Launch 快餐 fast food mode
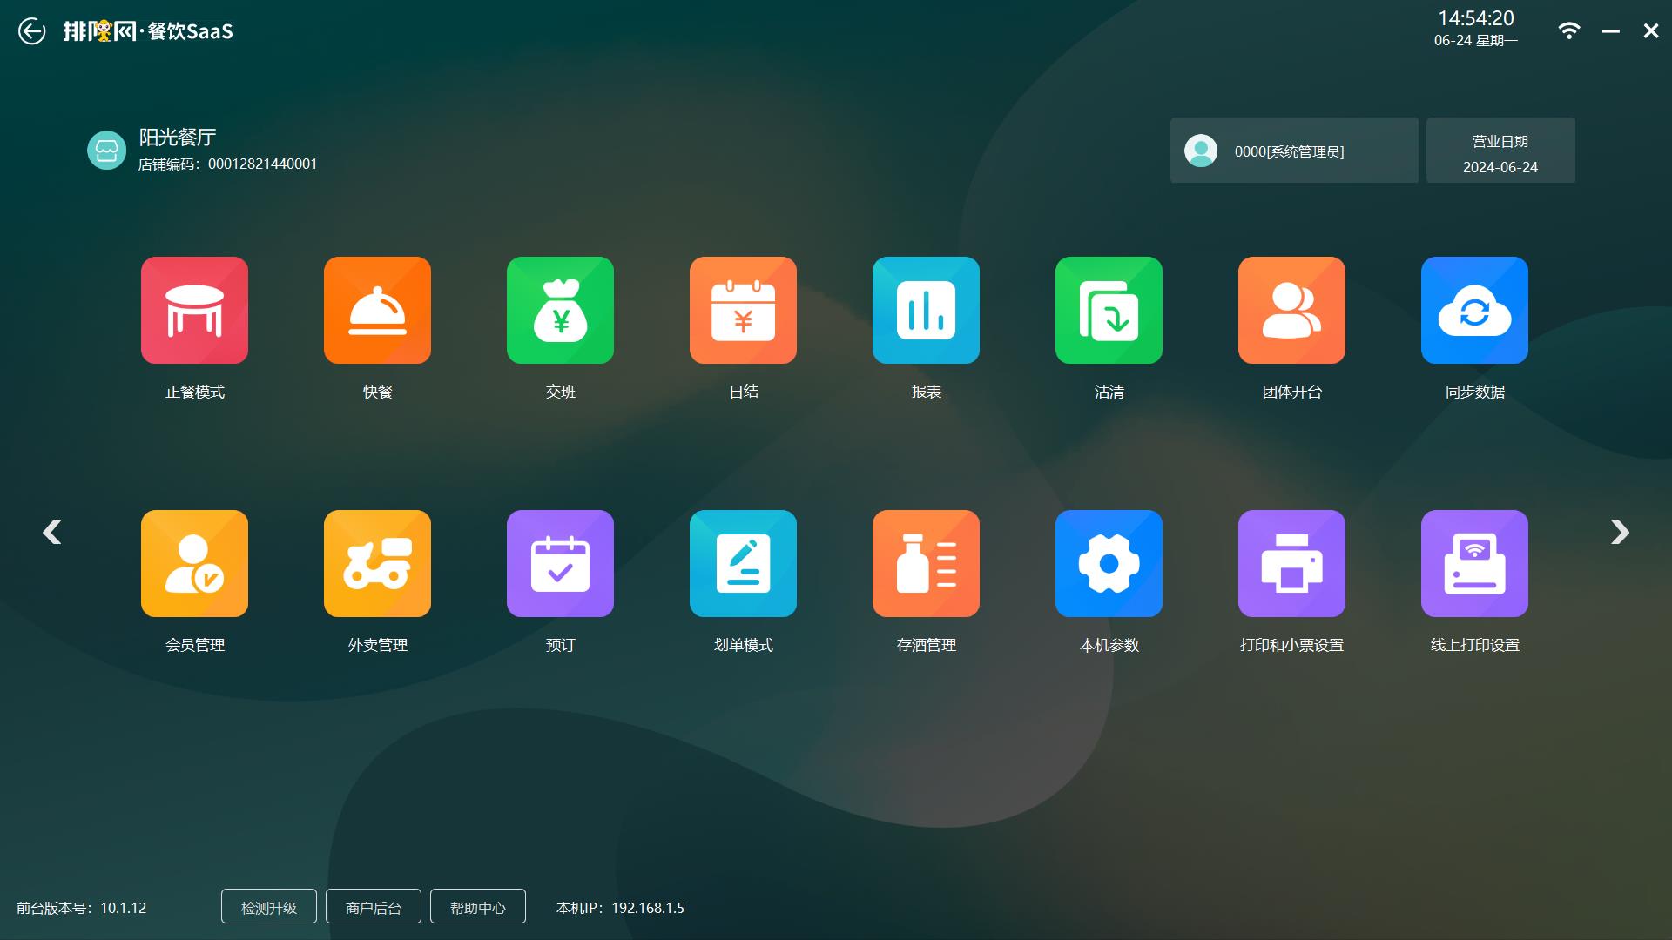 [377, 310]
